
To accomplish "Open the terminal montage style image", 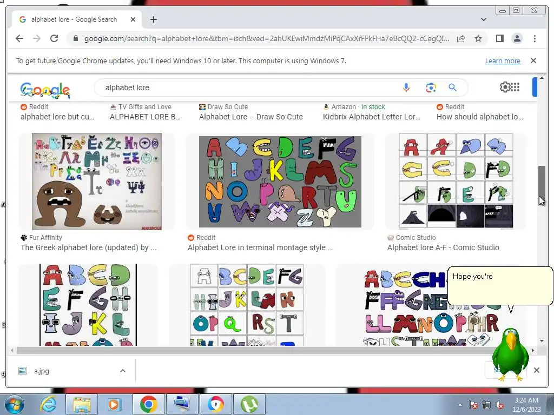I will pos(280,182).
